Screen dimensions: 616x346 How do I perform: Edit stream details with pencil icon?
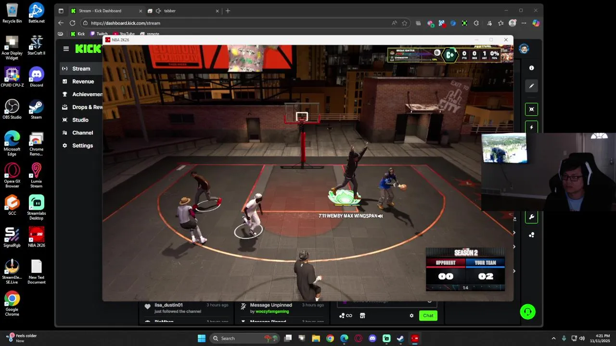531,86
